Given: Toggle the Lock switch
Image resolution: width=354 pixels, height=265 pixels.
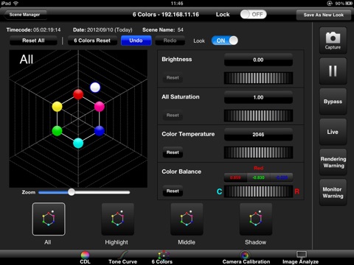Looking at the screenshot, I should [253, 15].
